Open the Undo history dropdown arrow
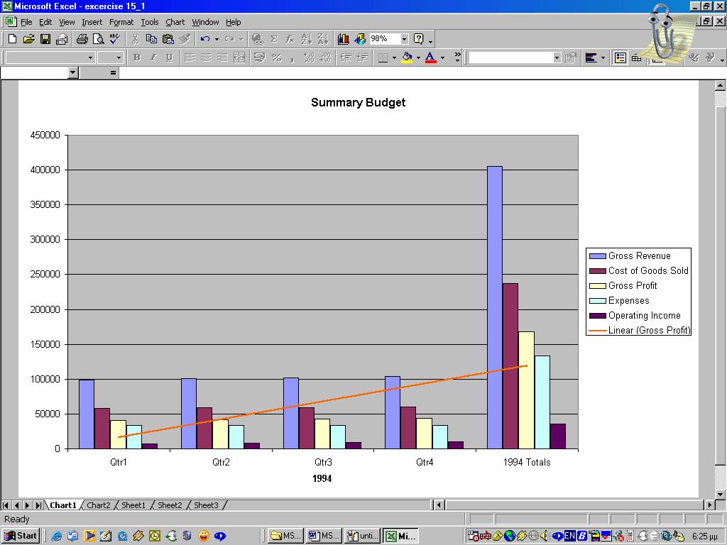The height and width of the screenshot is (545, 727). [217, 39]
